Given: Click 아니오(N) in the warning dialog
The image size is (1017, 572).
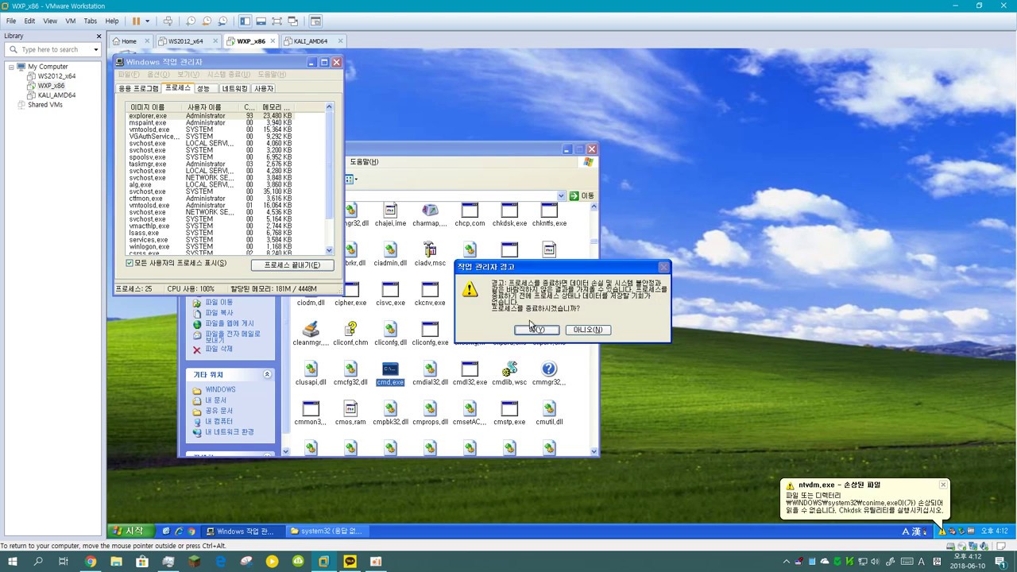Looking at the screenshot, I should pyautogui.click(x=588, y=330).
